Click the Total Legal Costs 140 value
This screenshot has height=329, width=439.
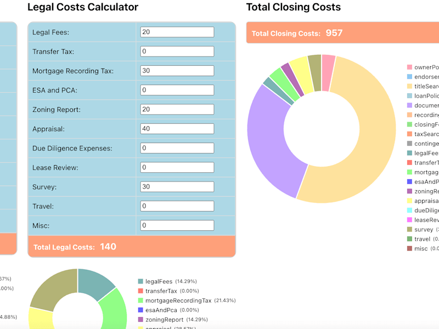point(108,246)
